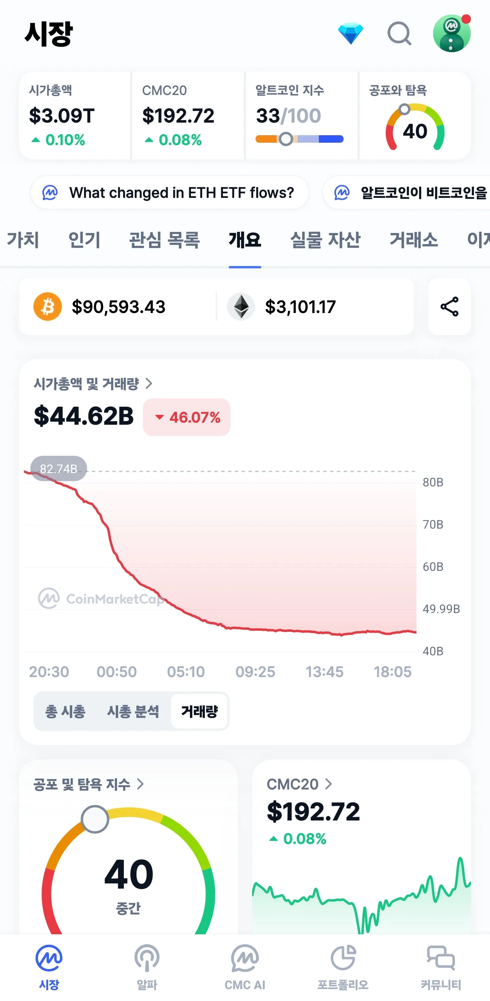
Task: Expand 시가총액 및 거래량 details chevron
Action: [149, 384]
